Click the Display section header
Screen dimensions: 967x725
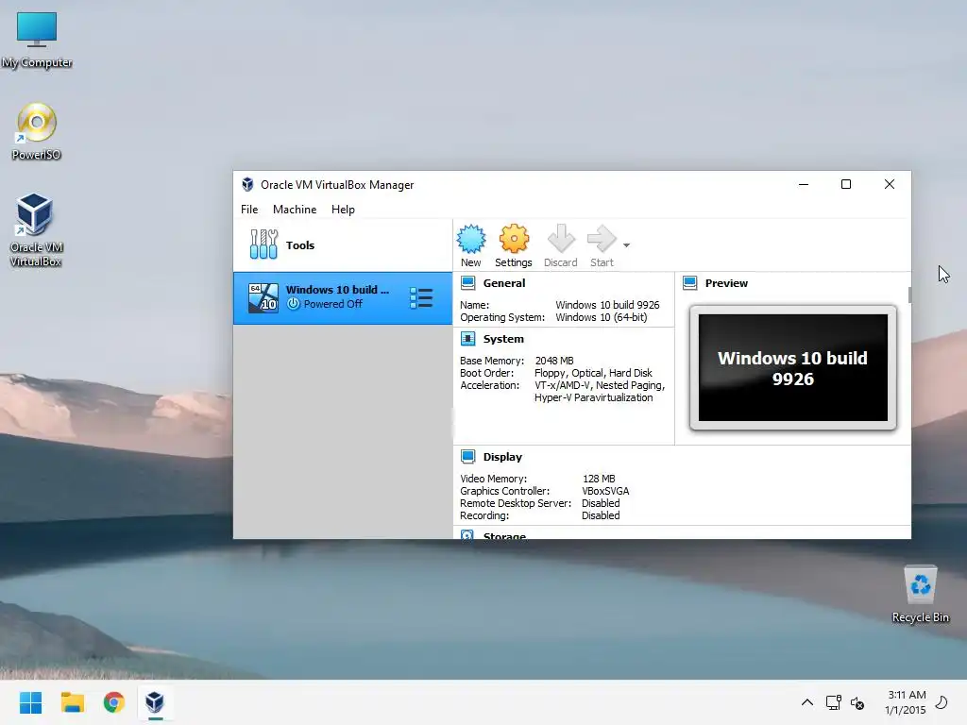click(502, 457)
